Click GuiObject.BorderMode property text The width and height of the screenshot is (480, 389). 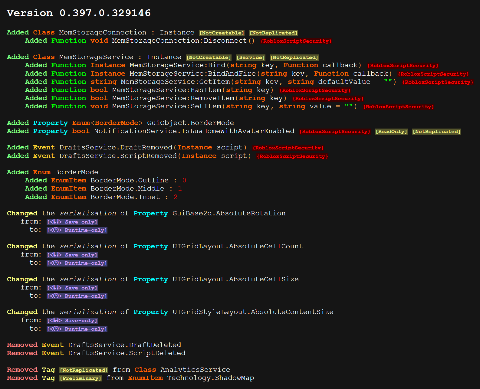point(190,123)
